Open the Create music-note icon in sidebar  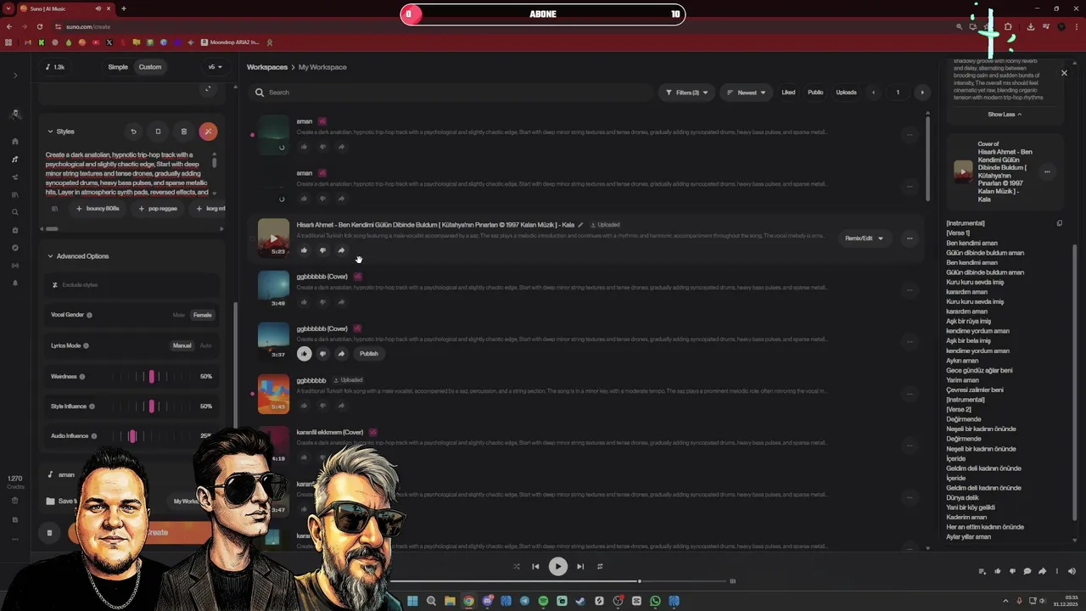coord(15,160)
